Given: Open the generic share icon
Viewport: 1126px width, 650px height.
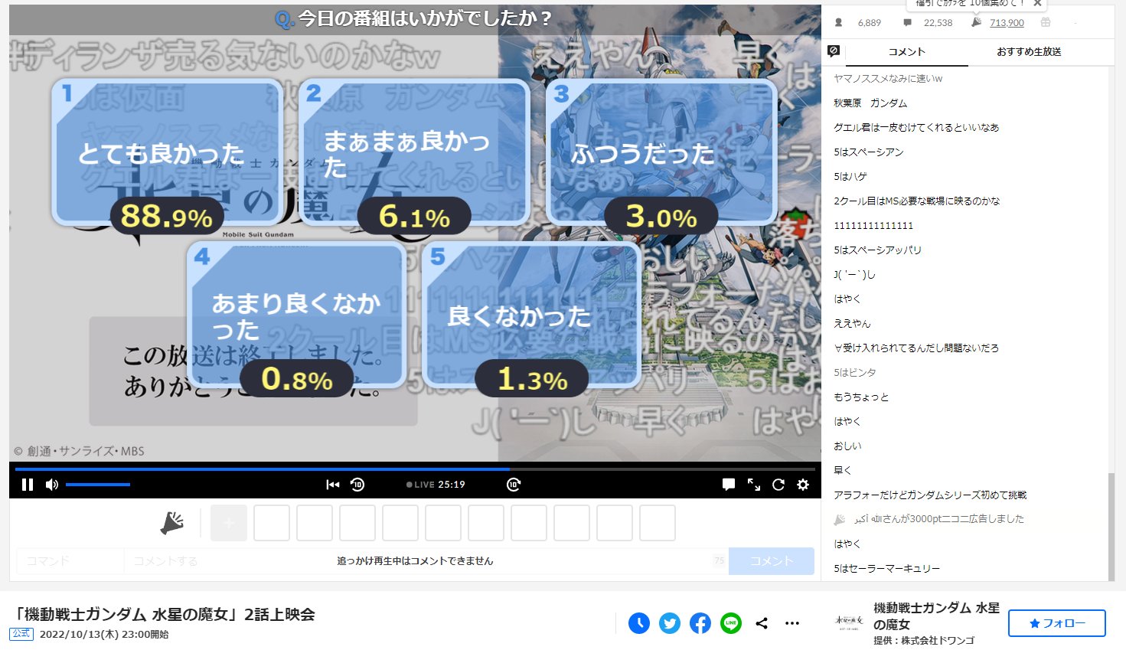Looking at the screenshot, I should 762,623.
